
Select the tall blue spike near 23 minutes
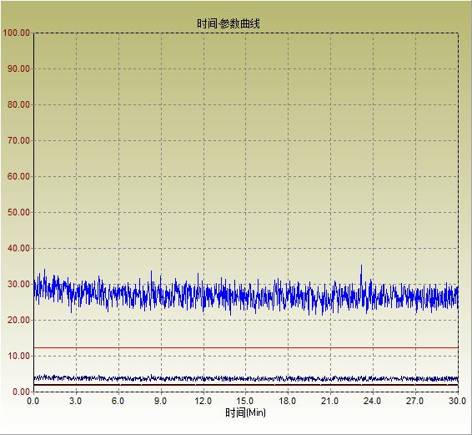pyautogui.click(x=361, y=275)
